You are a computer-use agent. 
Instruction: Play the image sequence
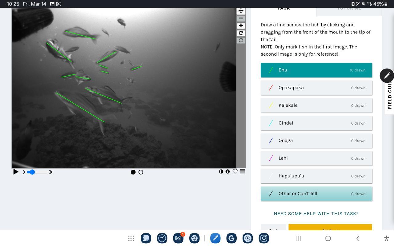16,172
